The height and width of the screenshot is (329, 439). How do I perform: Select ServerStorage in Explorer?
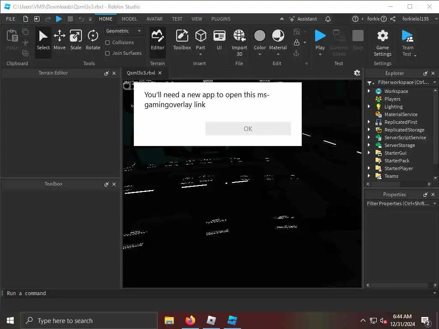point(400,145)
